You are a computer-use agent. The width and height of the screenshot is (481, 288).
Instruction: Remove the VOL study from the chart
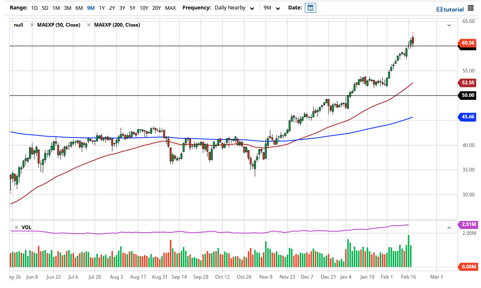[16, 227]
